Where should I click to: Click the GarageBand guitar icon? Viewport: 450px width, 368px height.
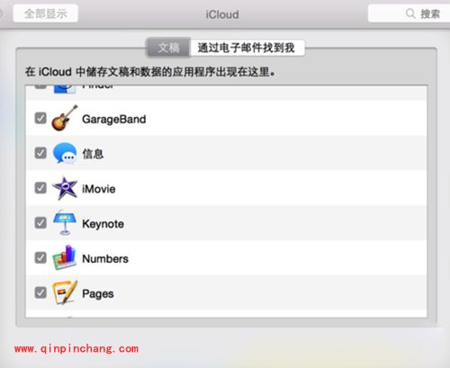pos(64,118)
